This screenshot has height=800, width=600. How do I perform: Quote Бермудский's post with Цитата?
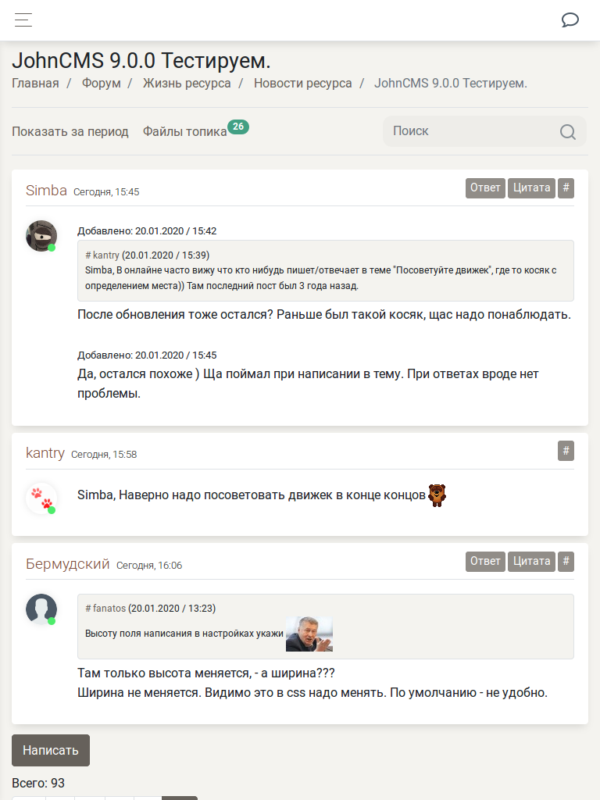point(531,562)
